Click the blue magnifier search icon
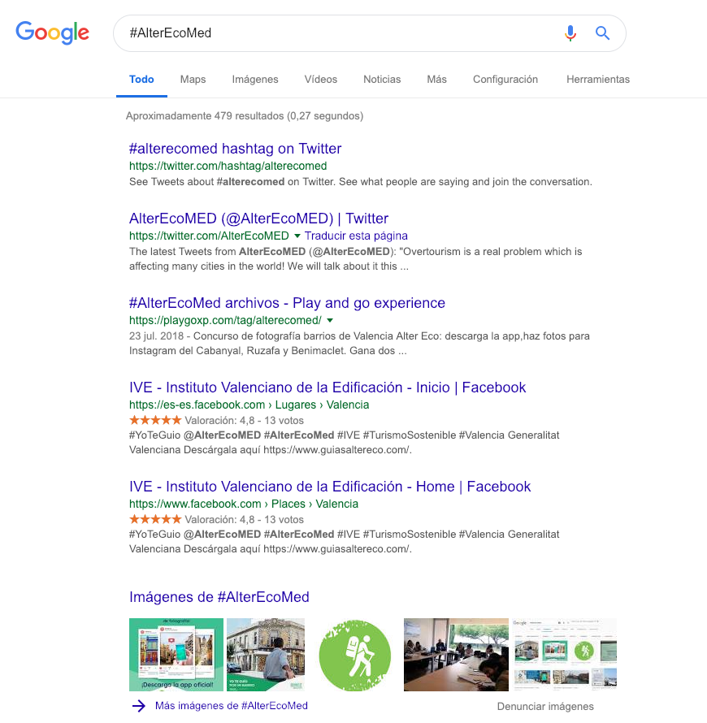The height and width of the screenshot is (723, 707). click(x=602, y=33)
